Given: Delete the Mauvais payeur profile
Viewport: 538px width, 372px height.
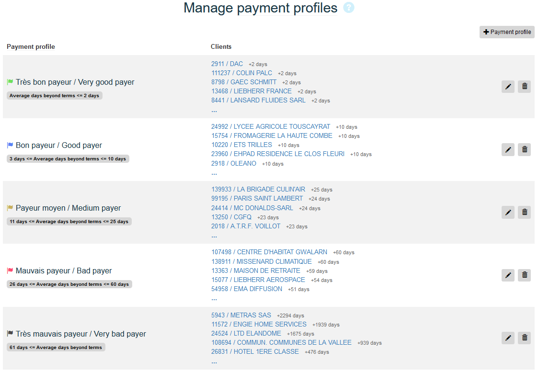Looking at the screenshot, I should (524, 275).
